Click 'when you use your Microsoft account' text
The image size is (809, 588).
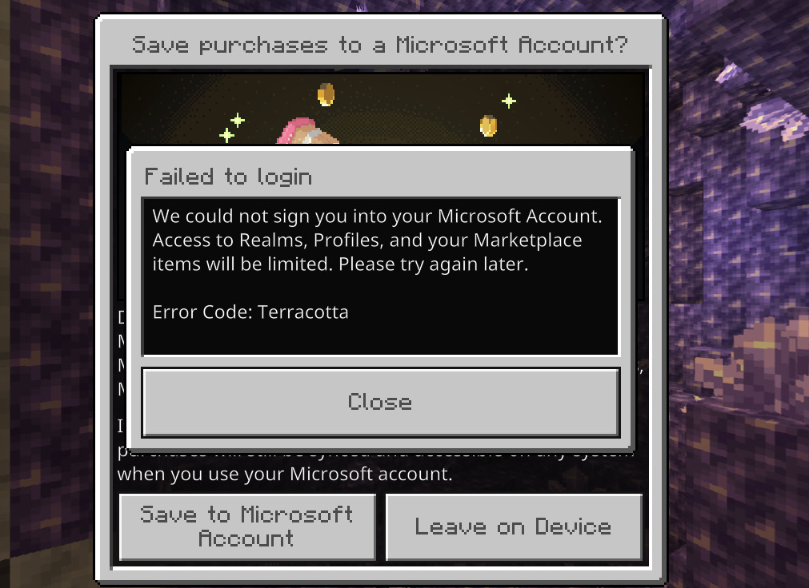(x=285, y=474)
